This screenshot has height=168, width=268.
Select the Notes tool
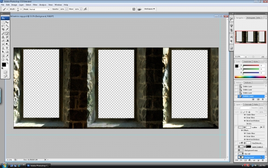point(3,56)
